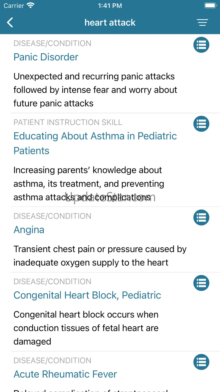Select the Angina result title
This screenshot has height=392, width=220.
29,230
